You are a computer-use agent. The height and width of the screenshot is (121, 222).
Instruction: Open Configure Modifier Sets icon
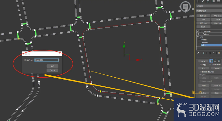219,53
